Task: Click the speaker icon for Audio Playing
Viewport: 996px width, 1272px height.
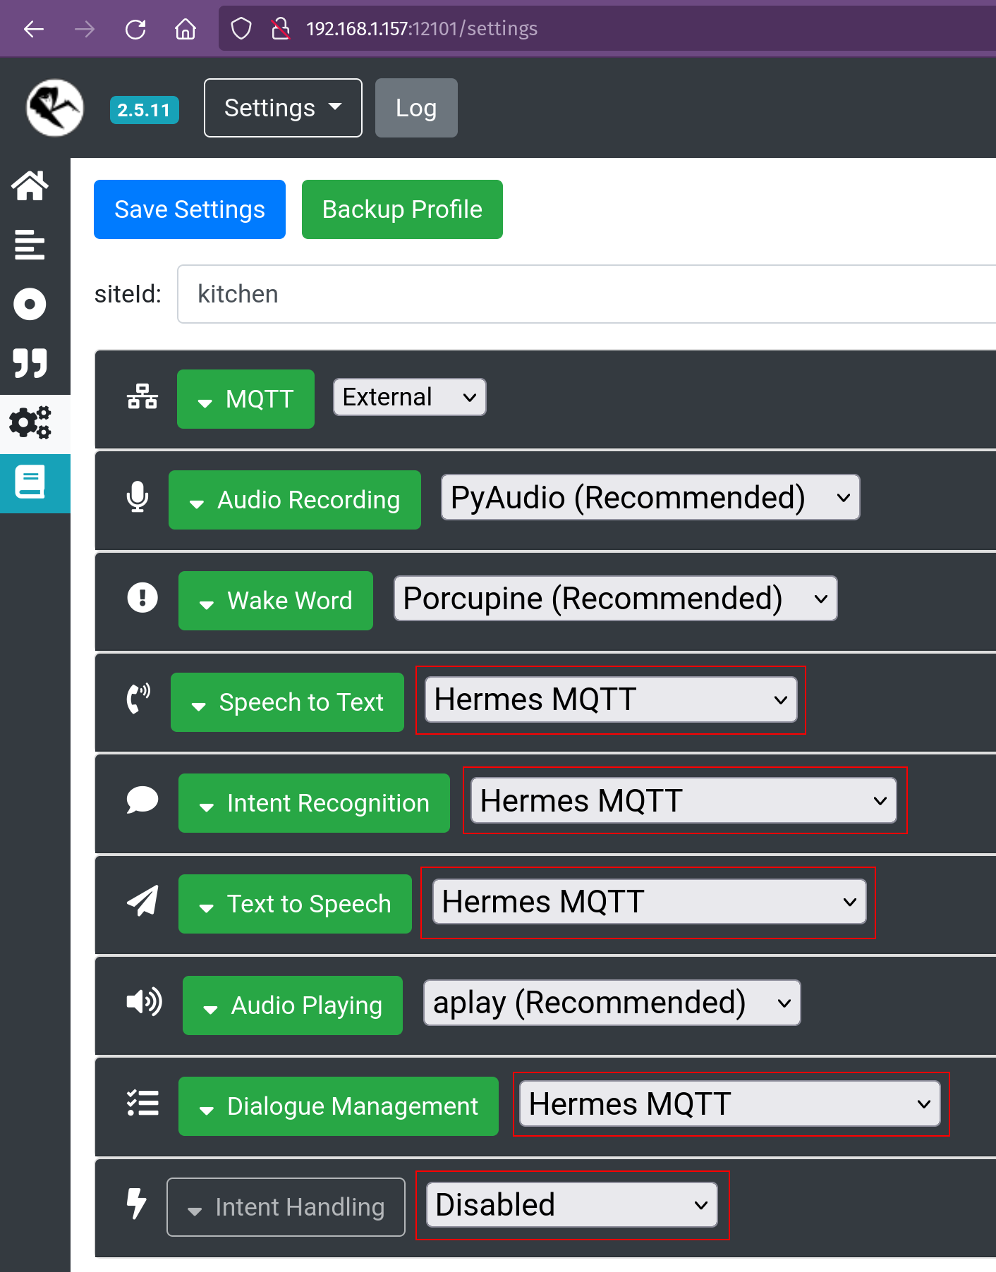Action: click(144, 1001)
